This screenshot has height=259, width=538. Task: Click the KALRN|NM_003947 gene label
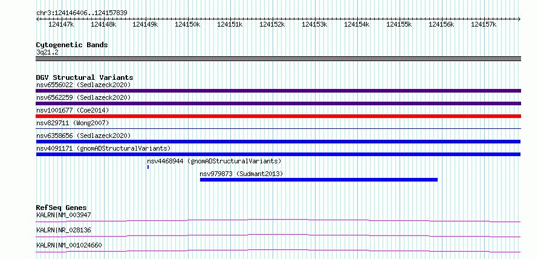pos(63,215)
